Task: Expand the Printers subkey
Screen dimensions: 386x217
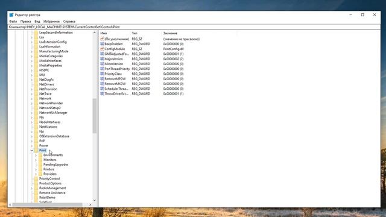Action: click(x=36, y=169)
